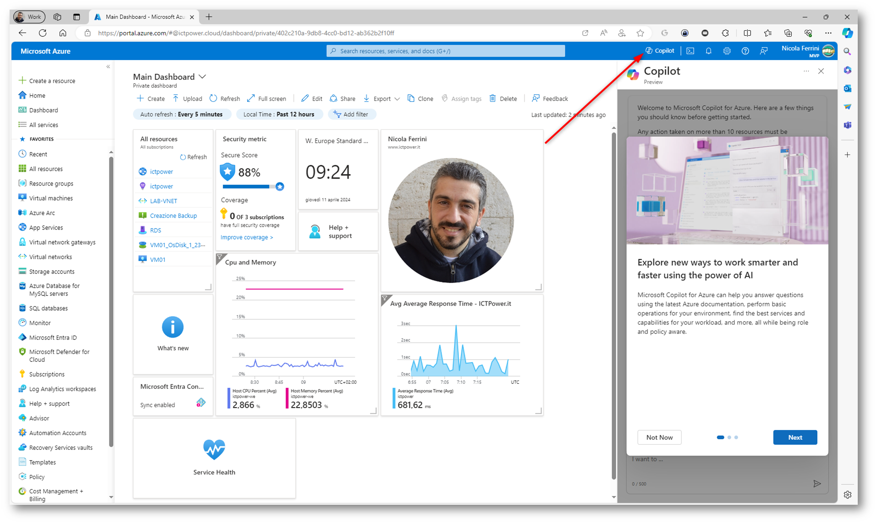
Task: Open the Auto refresh Every 5 minutes filter
Action: (182, 115)
